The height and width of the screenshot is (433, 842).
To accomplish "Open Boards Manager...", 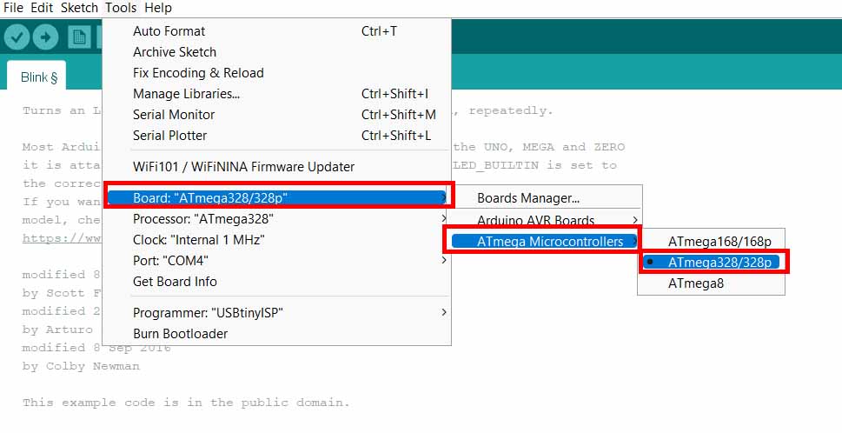I will [x=545, y=198].
